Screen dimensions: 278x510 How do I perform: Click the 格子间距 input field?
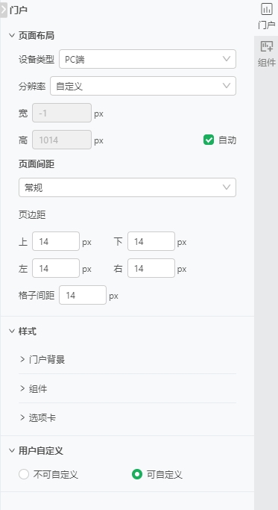pos(83,295)
